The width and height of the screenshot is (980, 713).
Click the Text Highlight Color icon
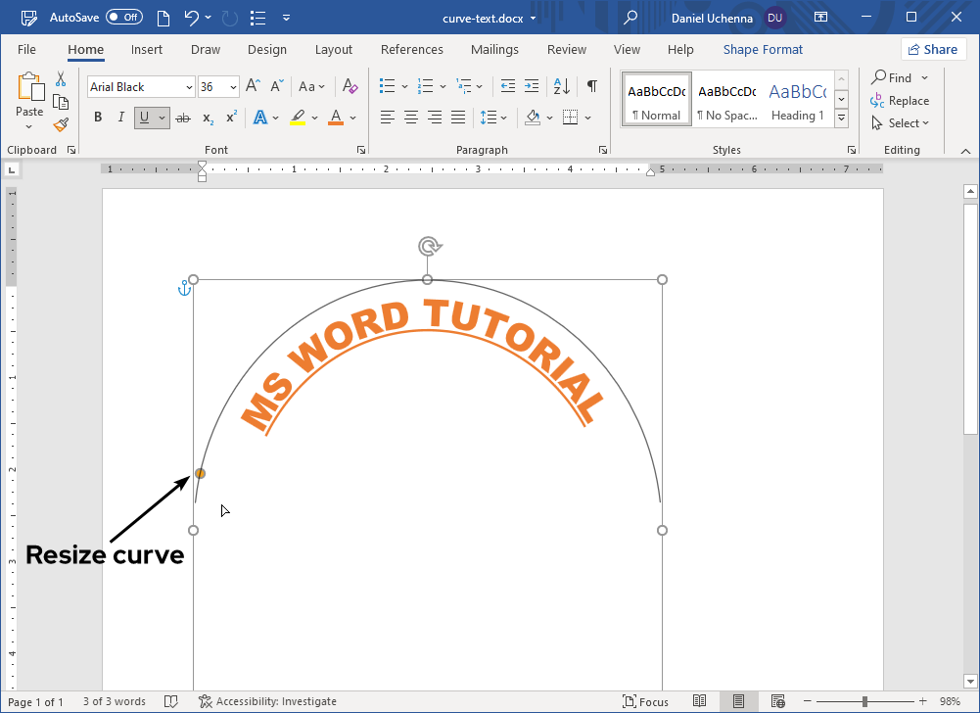tap(298, 118)
